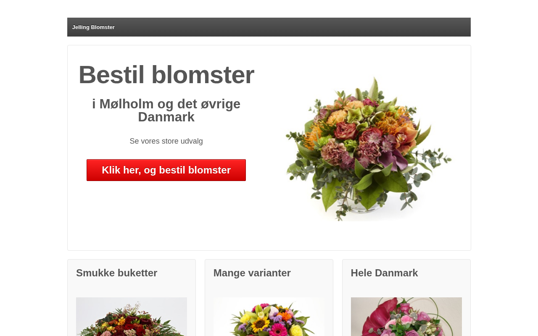Open the sunflower bouquet image under Mange varianter
This screenshot has width=538, height=336.
tap(269, 317)
